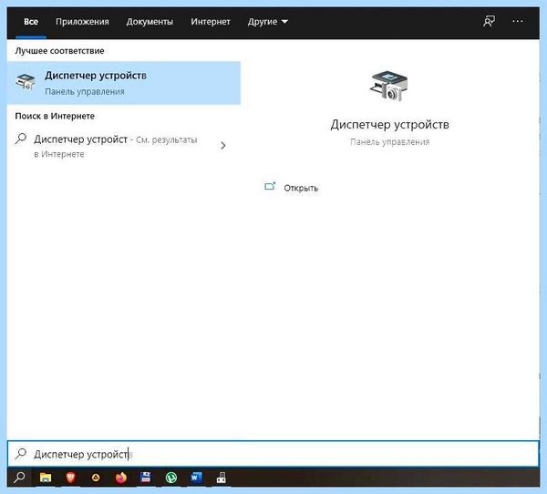Viewport: 547px width, 494px height.
Task: Expand the Другие dropdown
Action: pyautogui.click(x=267, y=22)
